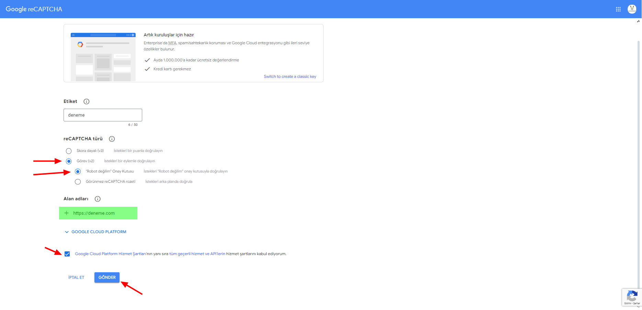Open Google Cloud Platform Hizmet Şartları link
This screenshot has width=642, height=310.
click(111, 254)
